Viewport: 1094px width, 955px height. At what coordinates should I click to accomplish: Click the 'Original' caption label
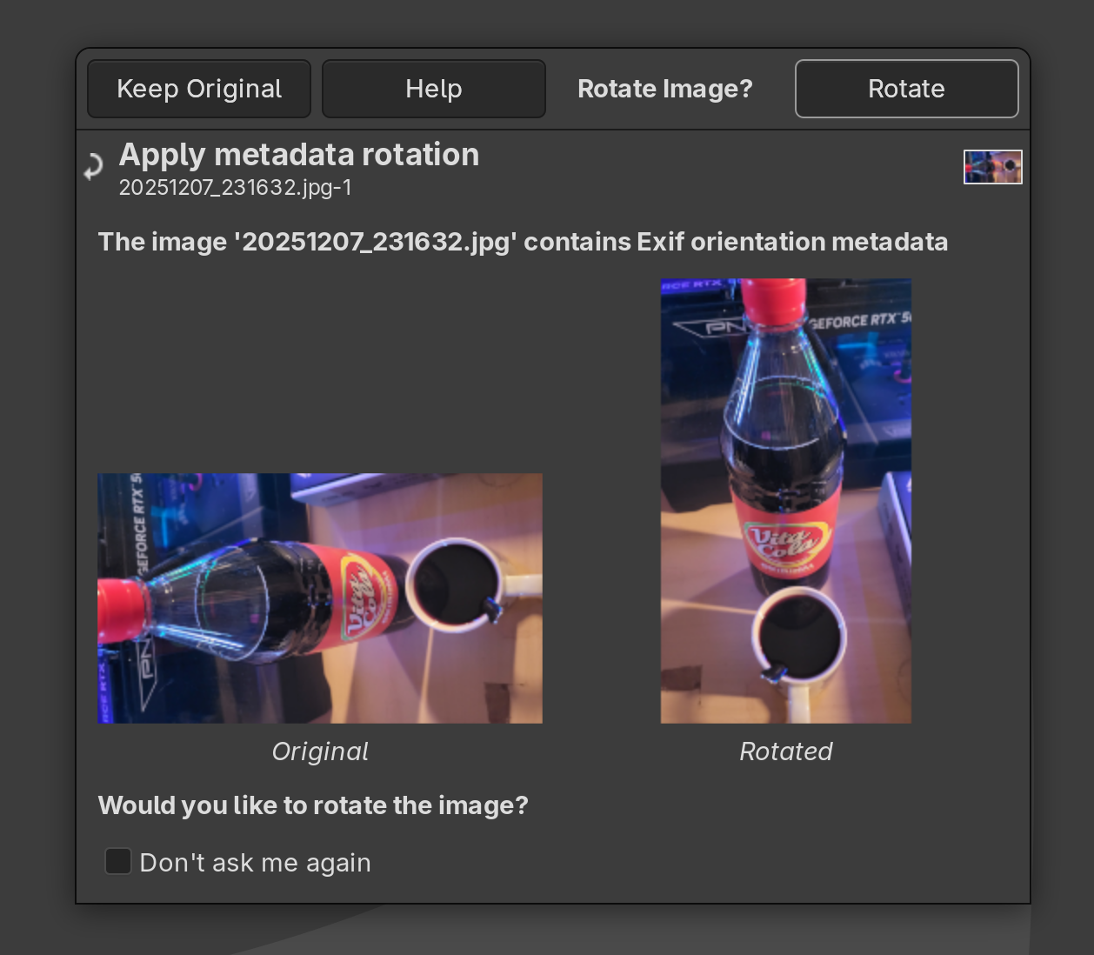(320, 751)
